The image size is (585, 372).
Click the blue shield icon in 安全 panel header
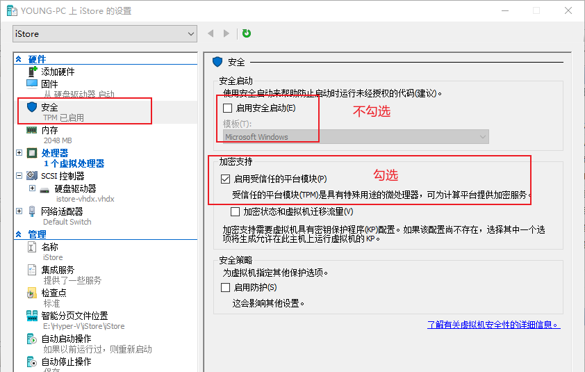tap(217, 62)
